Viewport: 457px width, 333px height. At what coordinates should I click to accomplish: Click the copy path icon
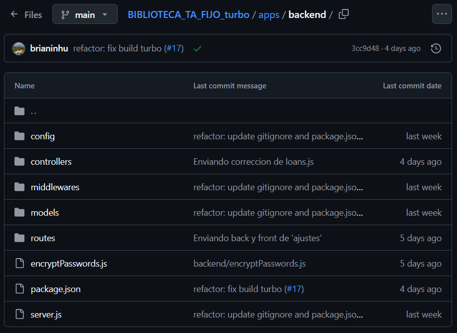coord(344,14)
